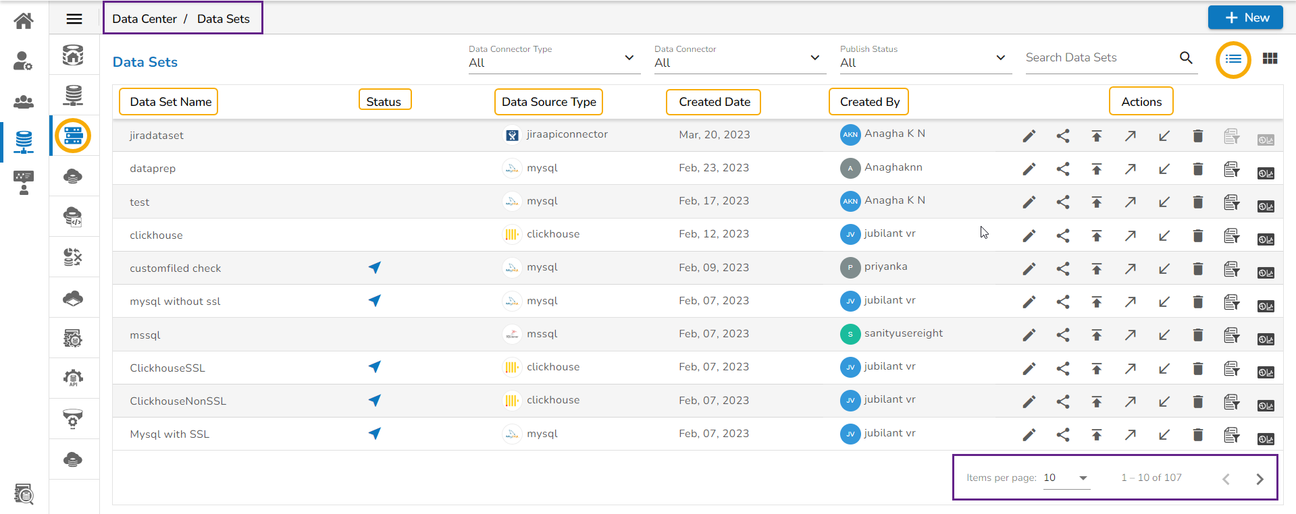1296x514 pixels.
Task: Share the dataprep data set
Action: tap(1062, 169)
